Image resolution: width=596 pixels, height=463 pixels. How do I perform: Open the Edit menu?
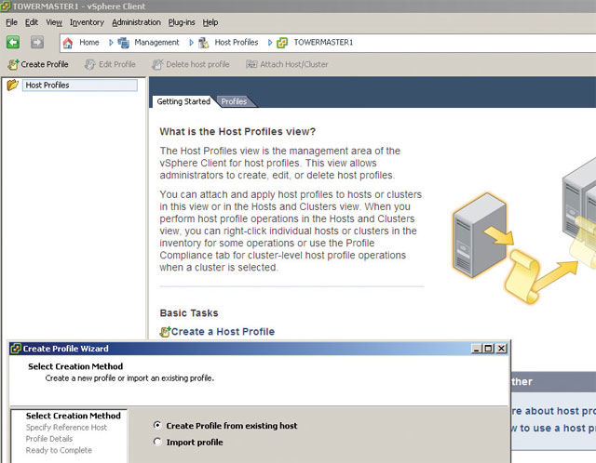(32, 22)
